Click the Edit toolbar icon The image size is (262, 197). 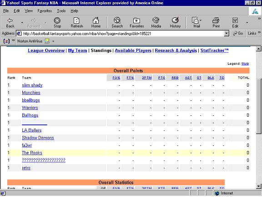coord(235,23)
